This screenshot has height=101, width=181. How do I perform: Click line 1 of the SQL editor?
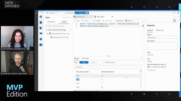pos(109,24)
